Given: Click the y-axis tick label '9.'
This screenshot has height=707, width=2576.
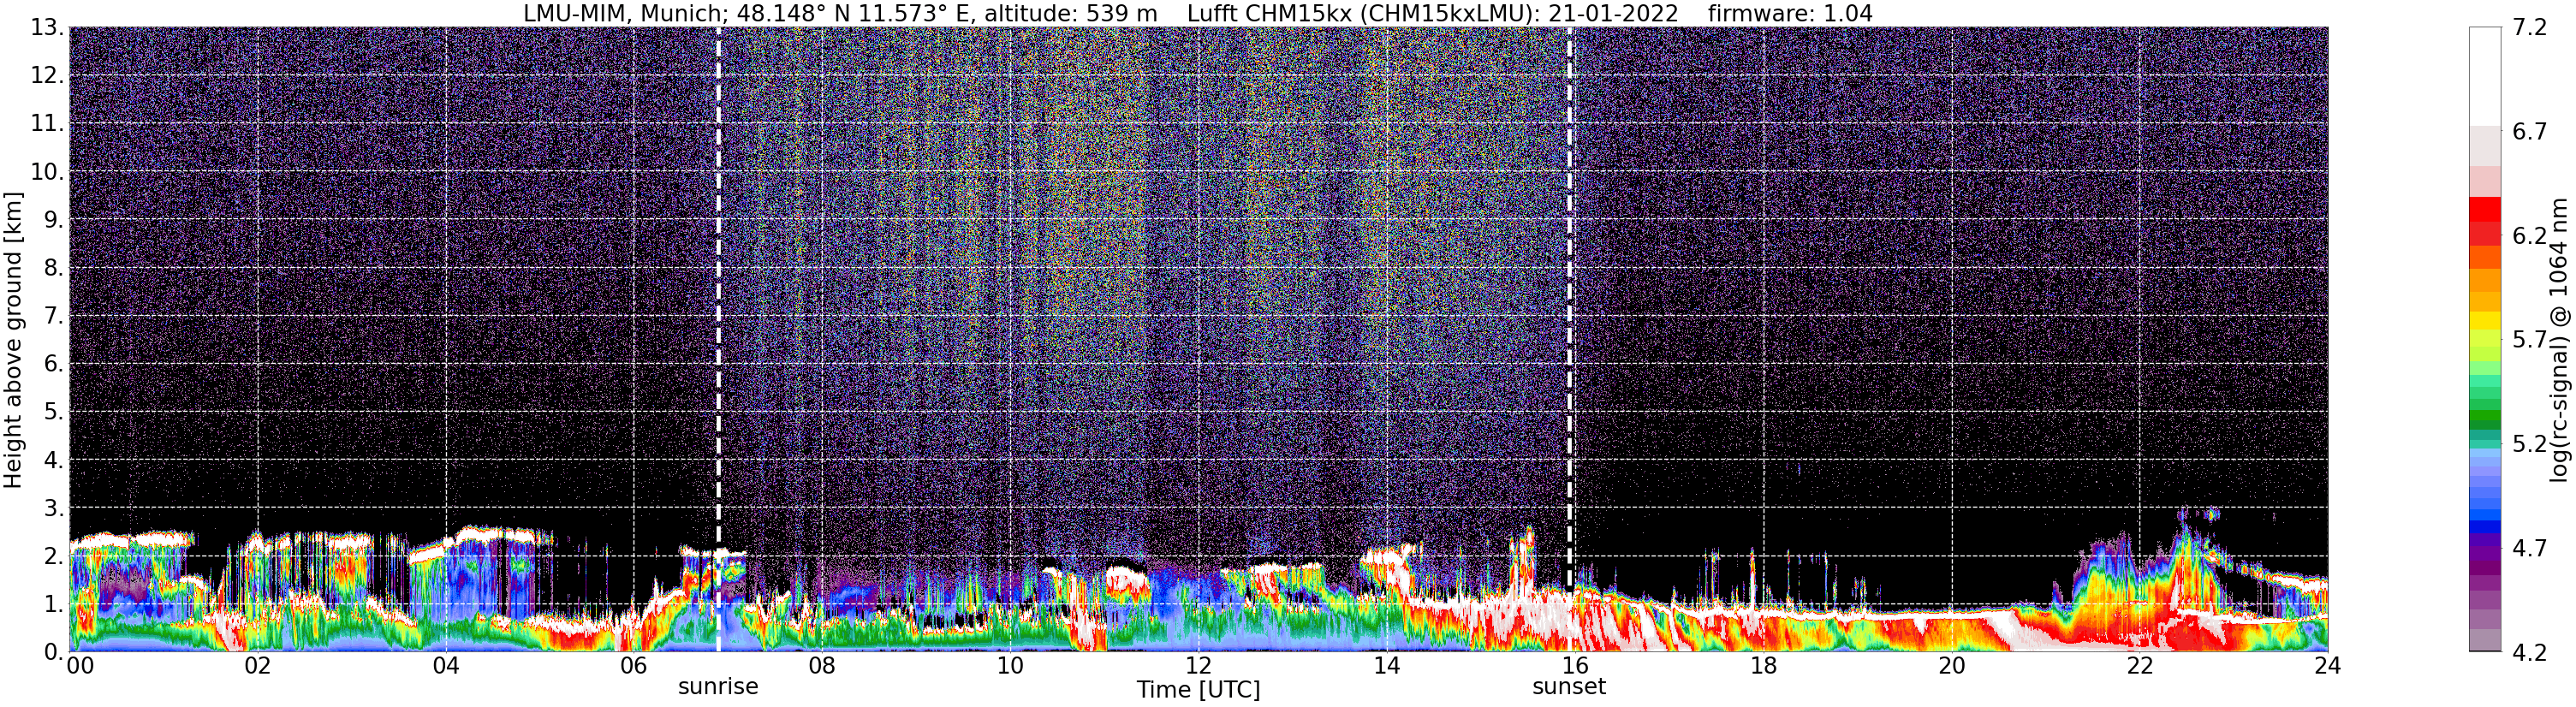Looking at the screenshot, I should 54,220.
